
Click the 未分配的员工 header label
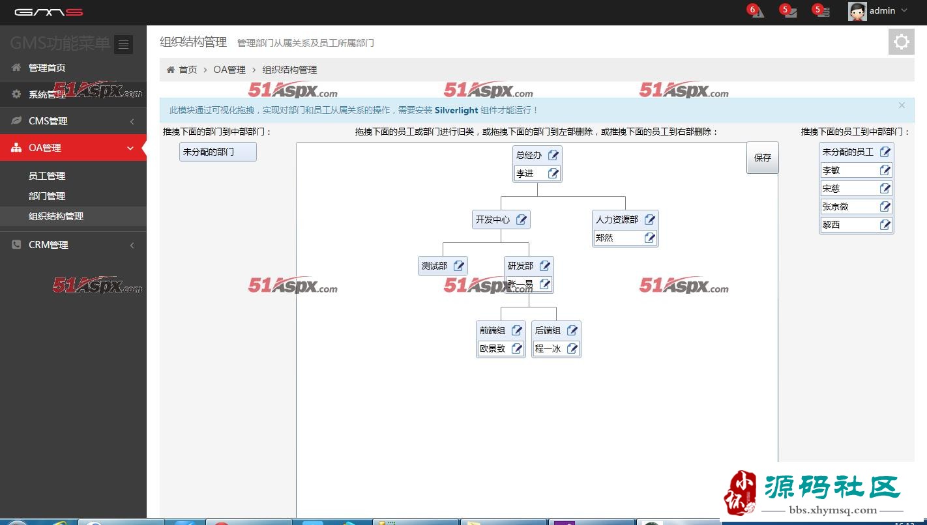[847, 152]
